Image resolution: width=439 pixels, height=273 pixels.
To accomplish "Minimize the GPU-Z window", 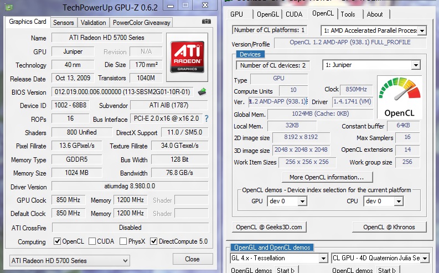I will point(171,6).
